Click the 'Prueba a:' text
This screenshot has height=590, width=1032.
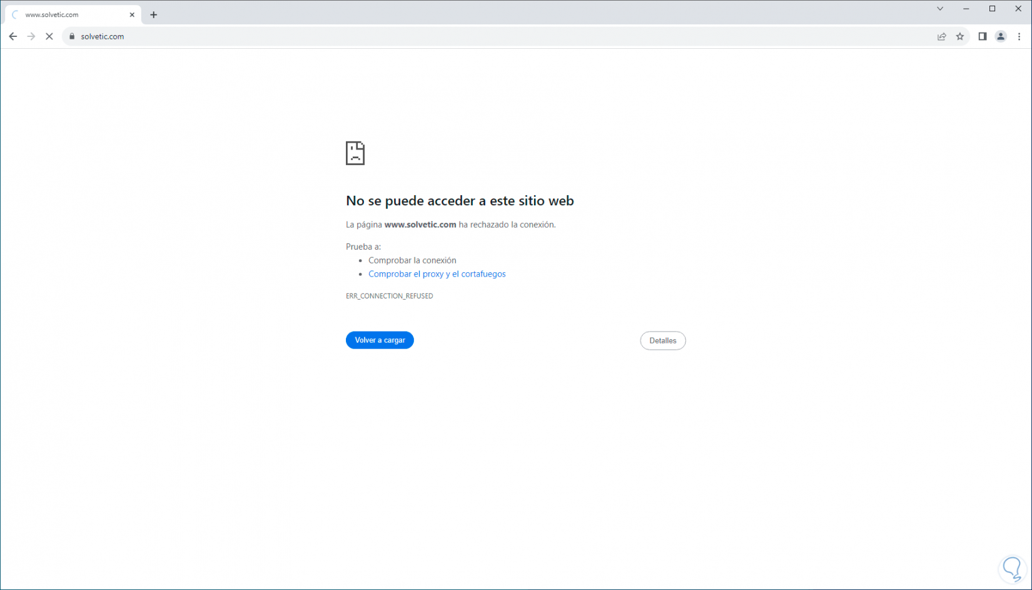363,247
